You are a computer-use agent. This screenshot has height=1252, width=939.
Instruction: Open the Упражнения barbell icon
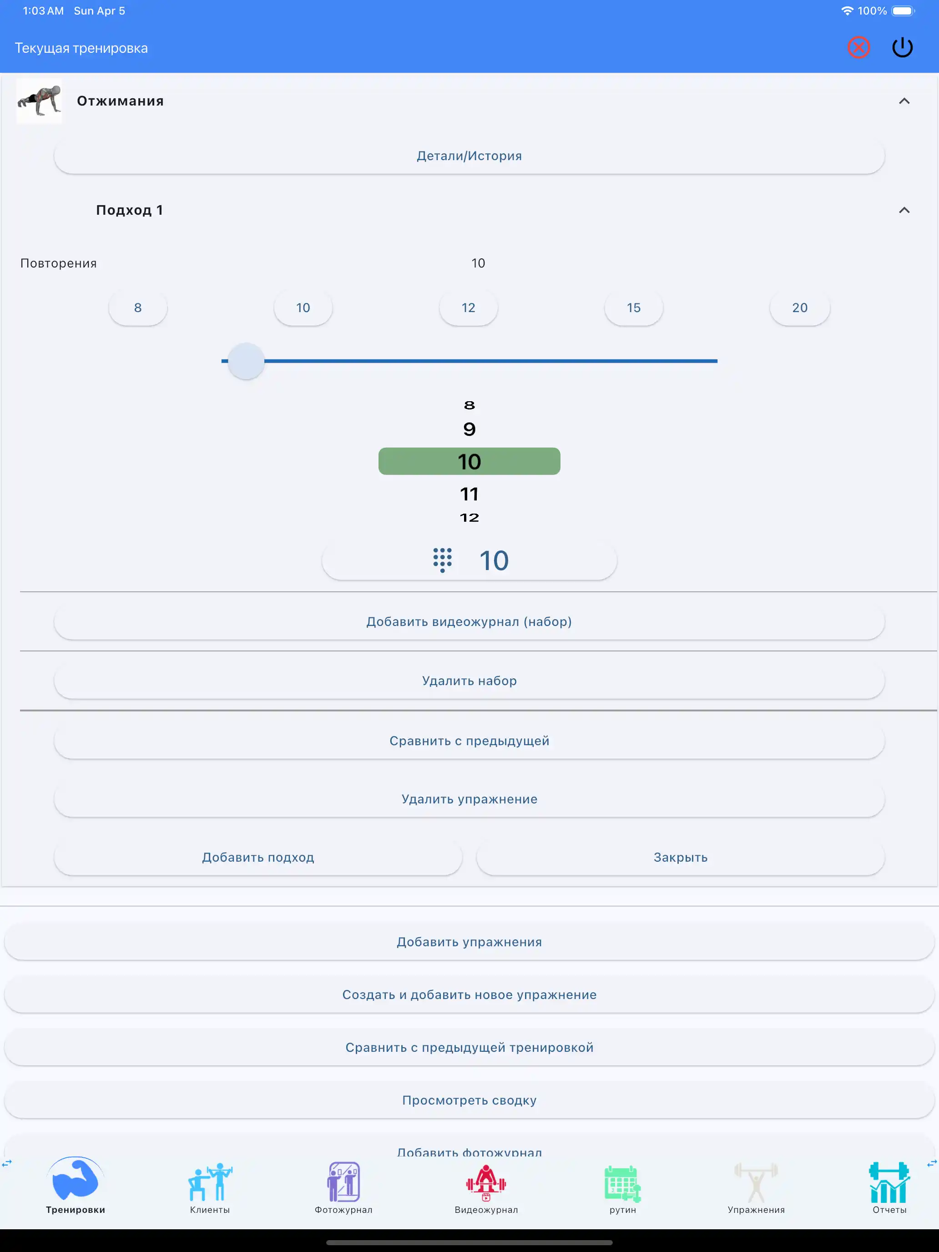[x=756, y=1182]
